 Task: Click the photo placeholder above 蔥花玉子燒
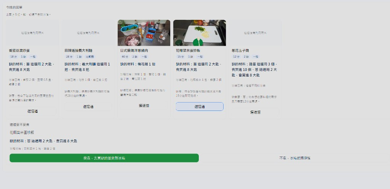point(255,33)
